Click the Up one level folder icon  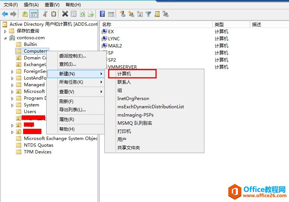point(25,14)
